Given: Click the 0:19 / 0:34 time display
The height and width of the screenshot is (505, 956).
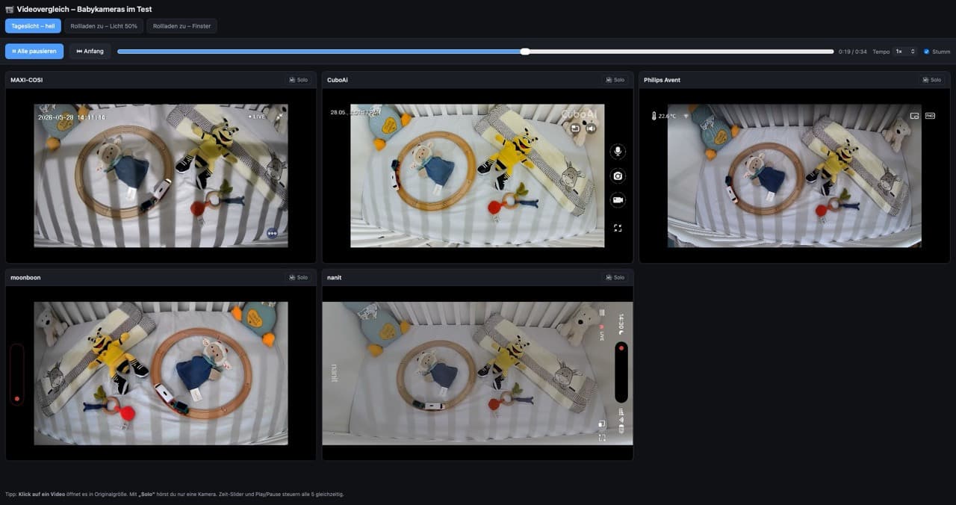Looking at the screenshot, I should coord(852,52).
